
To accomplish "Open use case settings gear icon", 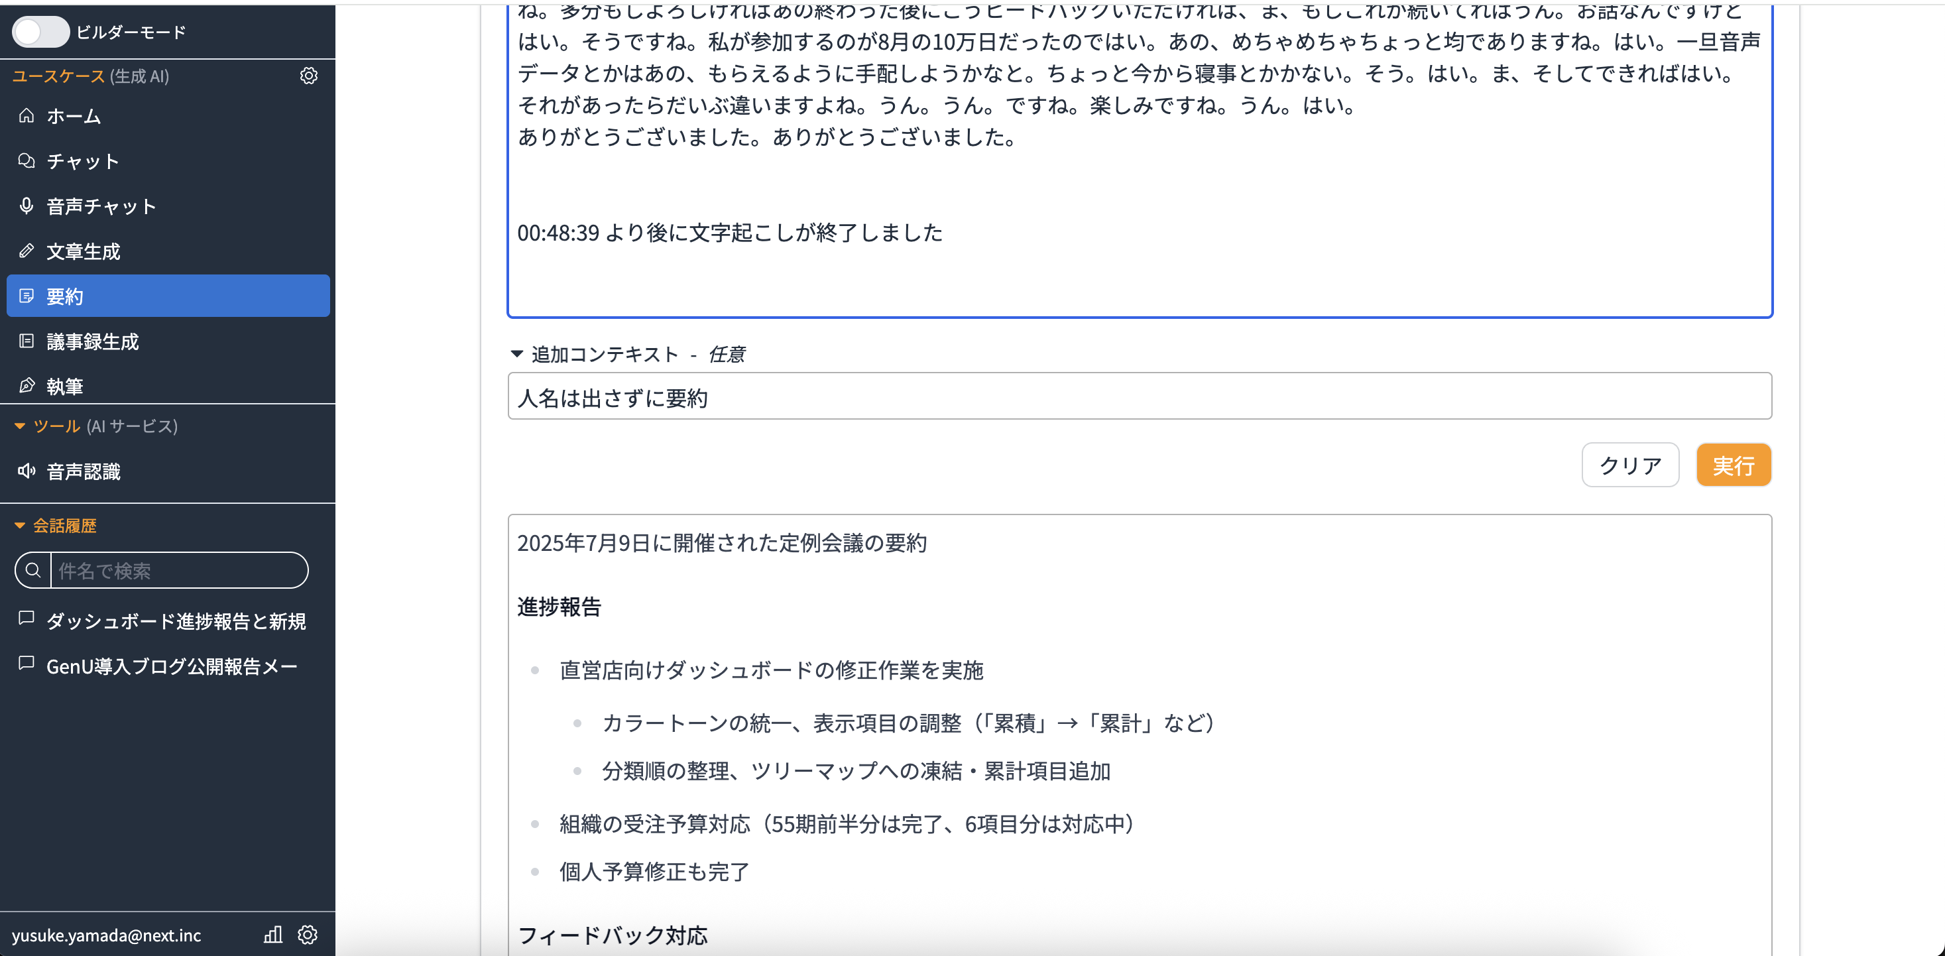I will click(308, 76).
